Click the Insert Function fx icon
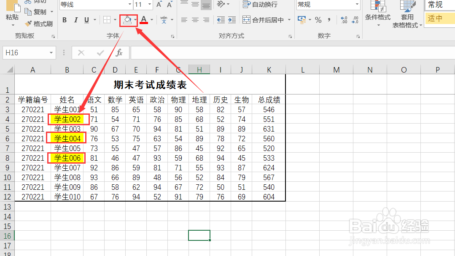 (x=120, y=53)
